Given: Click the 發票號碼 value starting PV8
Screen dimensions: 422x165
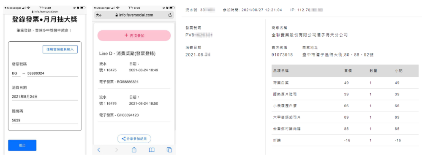Looking at the screenshot, I should pos(199,35).
